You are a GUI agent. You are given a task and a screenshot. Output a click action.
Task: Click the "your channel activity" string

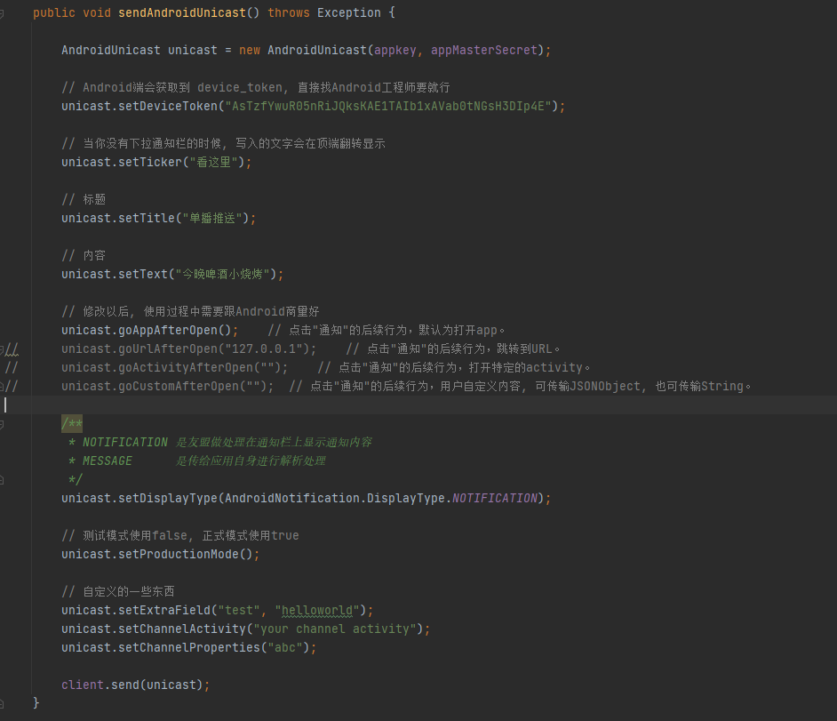click(x=335, y=629)
